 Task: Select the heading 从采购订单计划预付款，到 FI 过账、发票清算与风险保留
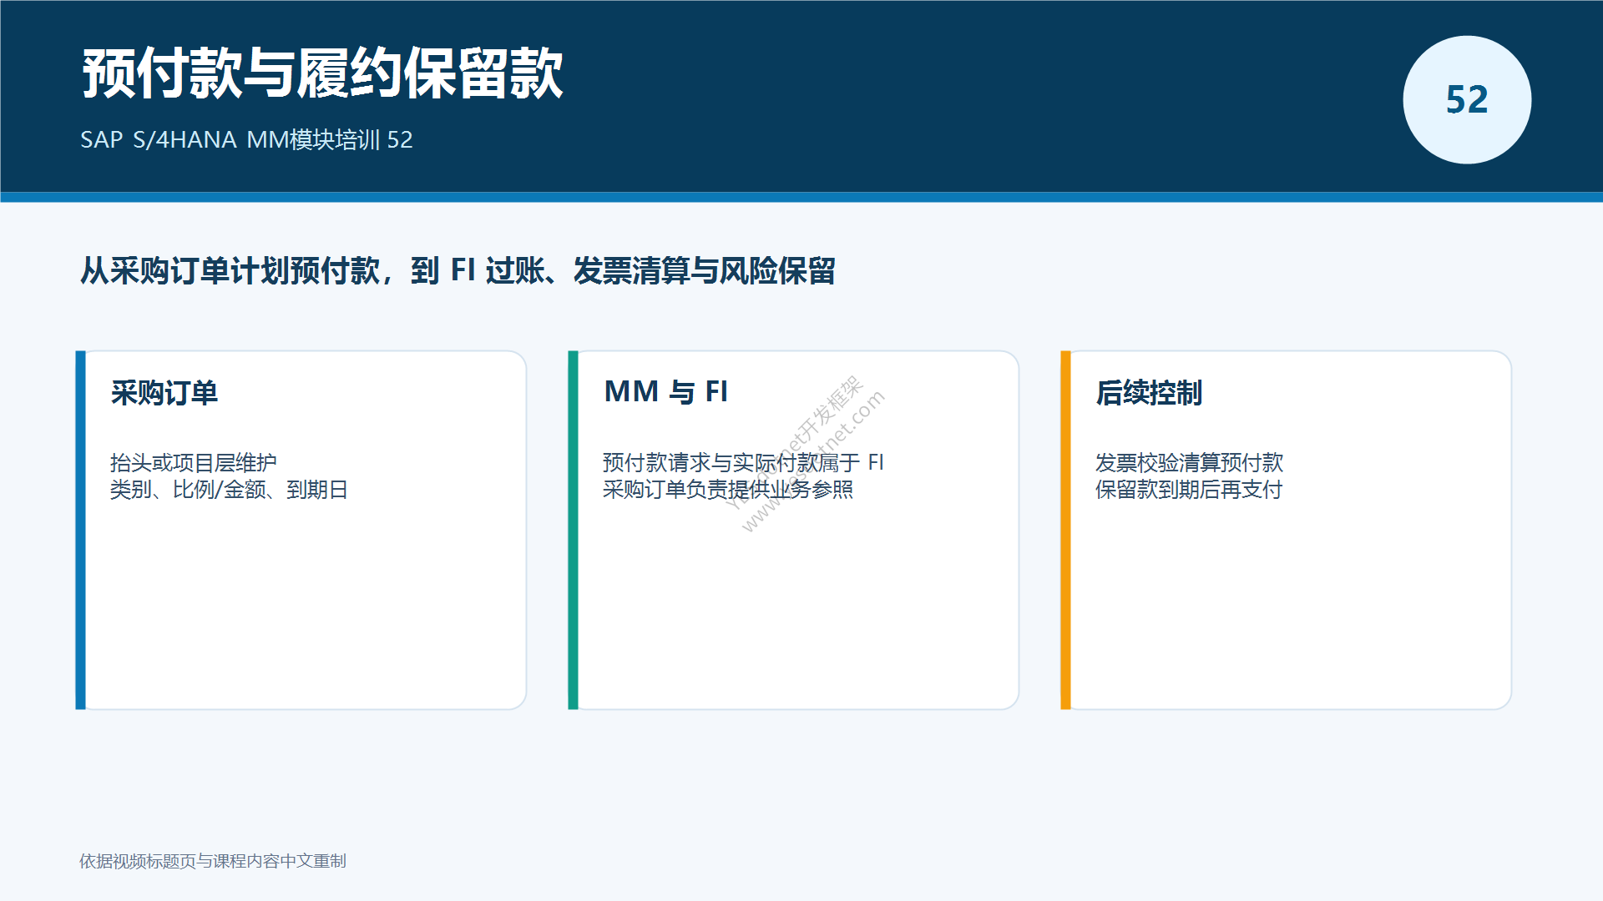pyautogui.click(x=458, y=270)
